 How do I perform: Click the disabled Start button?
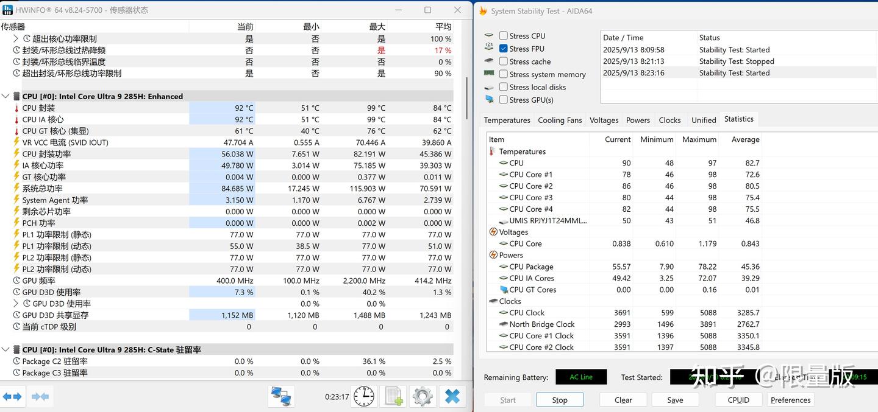(x=508, y=400)
